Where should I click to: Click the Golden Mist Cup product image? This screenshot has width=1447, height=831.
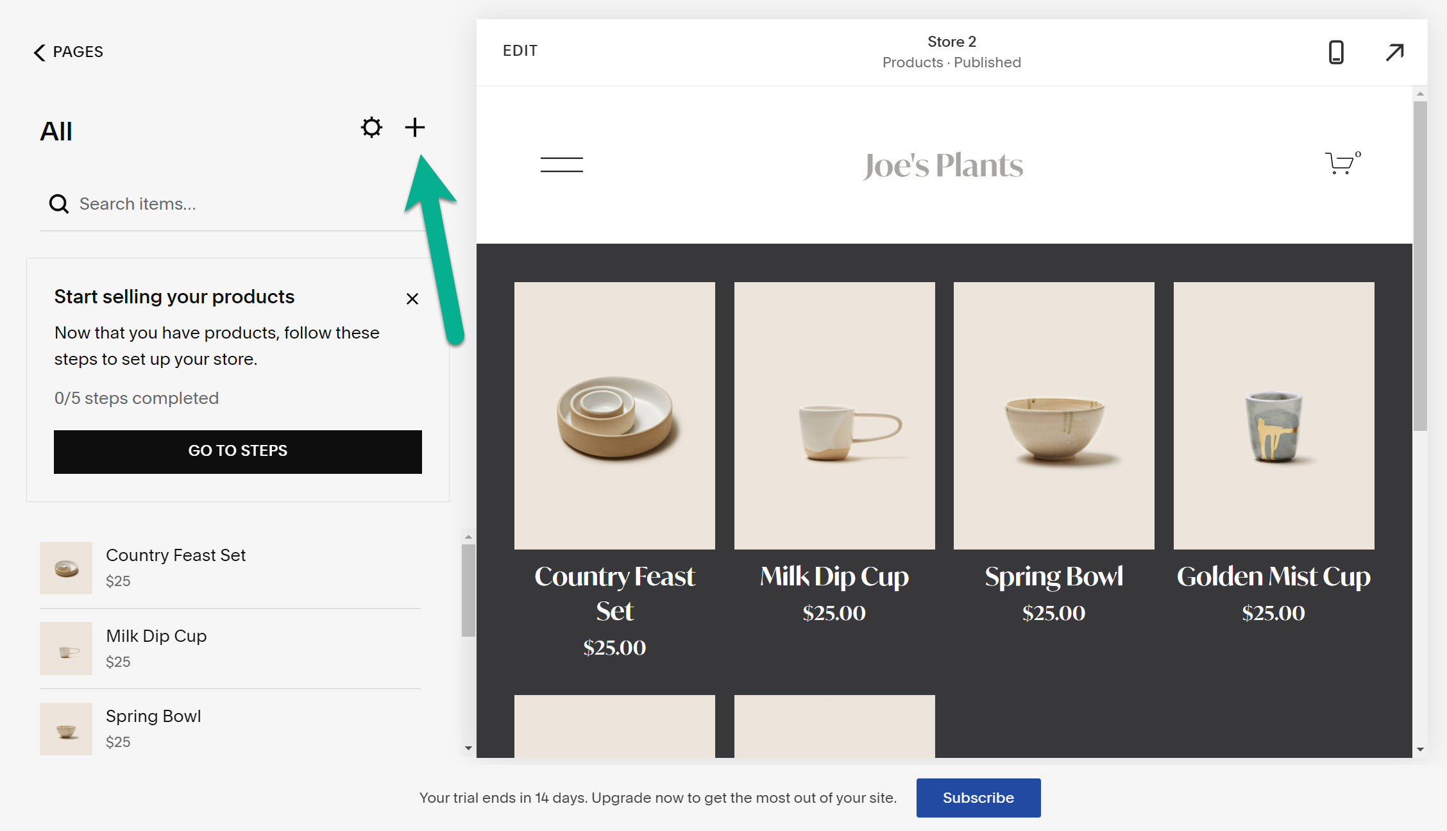(x=1273, y=415)
